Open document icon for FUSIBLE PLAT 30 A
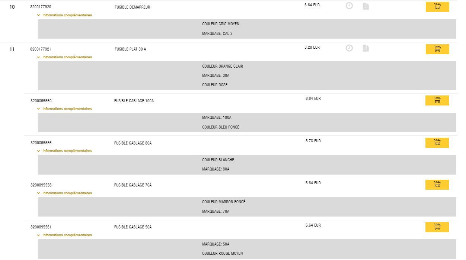466x260 pixels. (x=366, y=48)
